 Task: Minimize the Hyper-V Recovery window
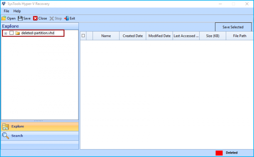tap(220, 4)
